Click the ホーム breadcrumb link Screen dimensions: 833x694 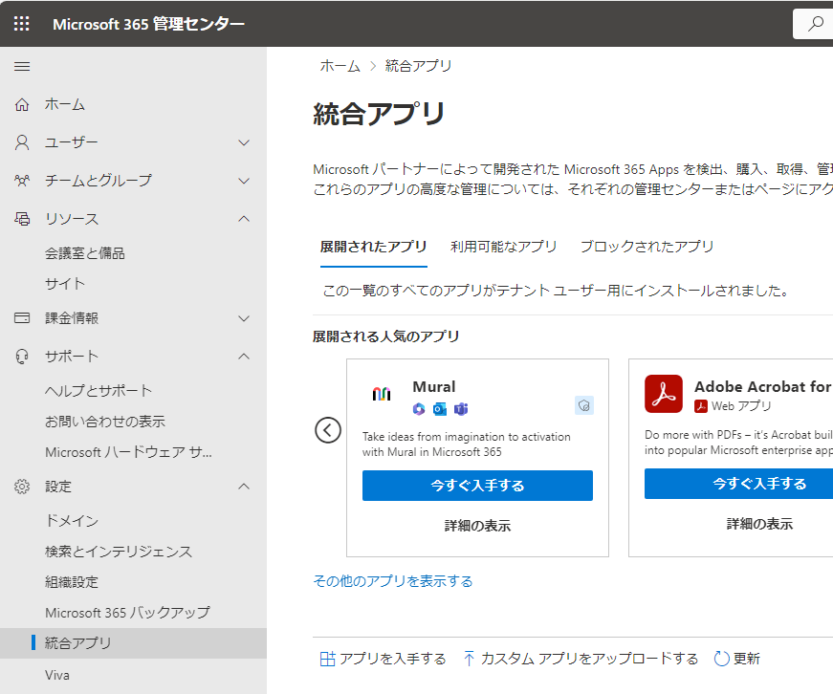coord(340,66)
